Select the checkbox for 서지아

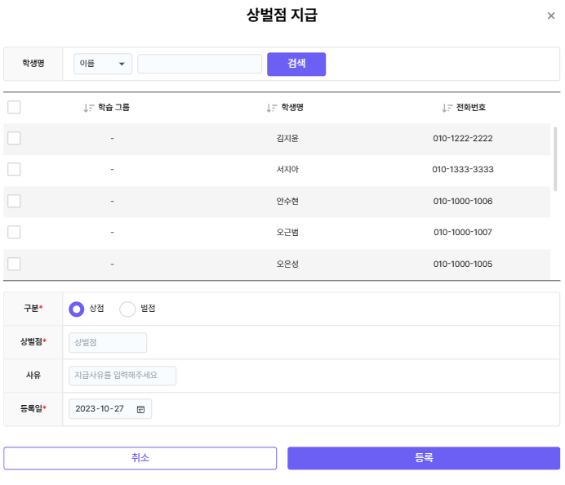14,169
